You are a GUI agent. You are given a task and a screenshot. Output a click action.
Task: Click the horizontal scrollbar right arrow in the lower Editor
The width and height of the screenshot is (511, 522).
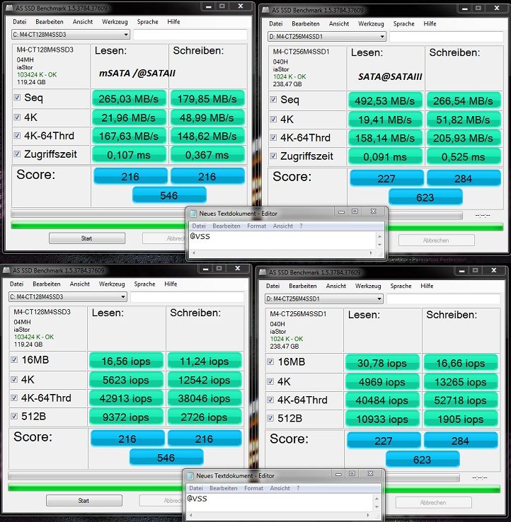(368, 515)
